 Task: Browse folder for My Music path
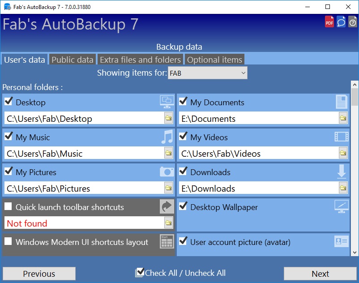(x=168, y=153)
